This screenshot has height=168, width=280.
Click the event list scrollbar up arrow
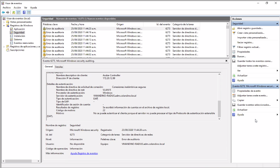coord(227,24)
